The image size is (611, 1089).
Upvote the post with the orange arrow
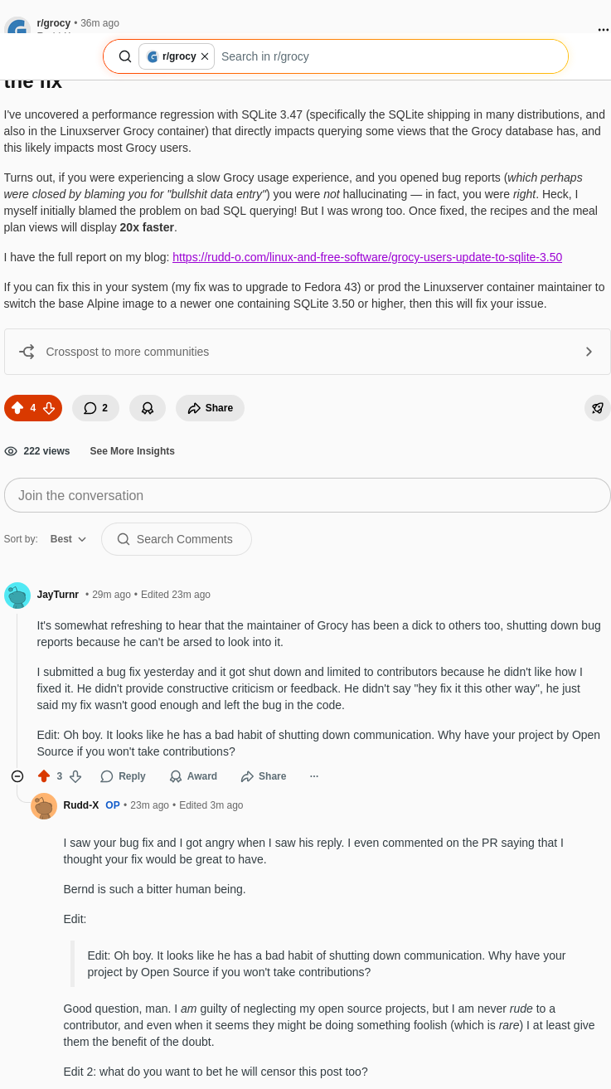pos(17,407)
